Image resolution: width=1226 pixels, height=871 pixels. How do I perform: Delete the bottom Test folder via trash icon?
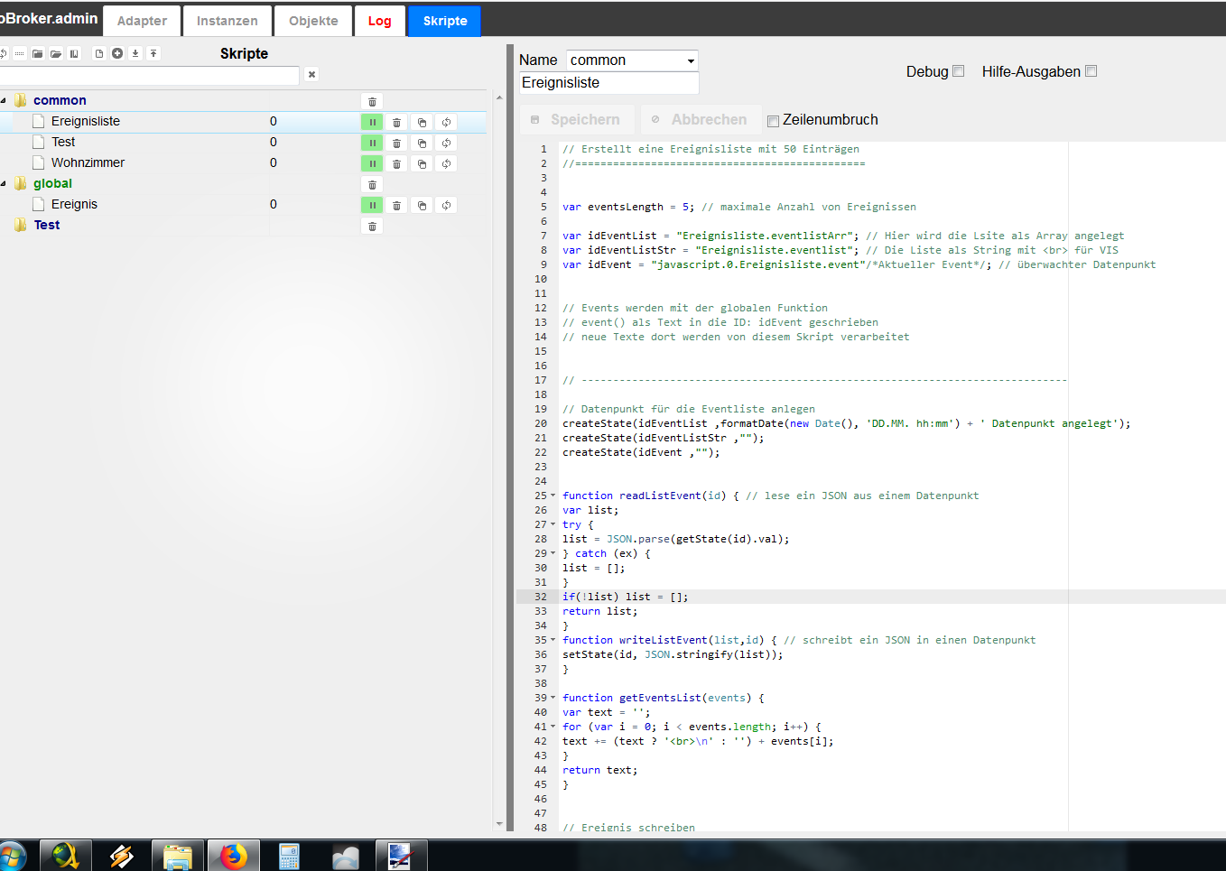click(x=372, y=226)
